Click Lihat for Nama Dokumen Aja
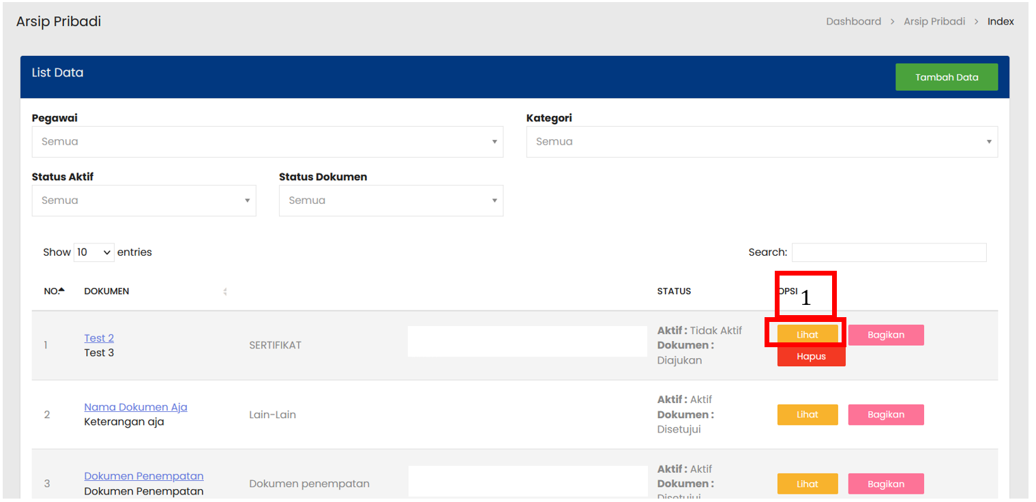The height and width of the screenshot is (502, 1036). coord(807,415)
